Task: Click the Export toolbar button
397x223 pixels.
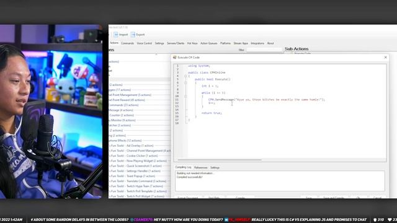Action: coord(138,35)
